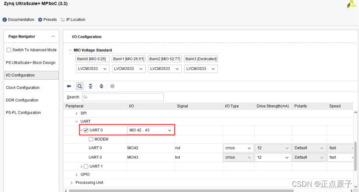The width and height of the screenshot is (359, 192).
Task: Select the txd signal cell
Action: [x=178, y=157]
